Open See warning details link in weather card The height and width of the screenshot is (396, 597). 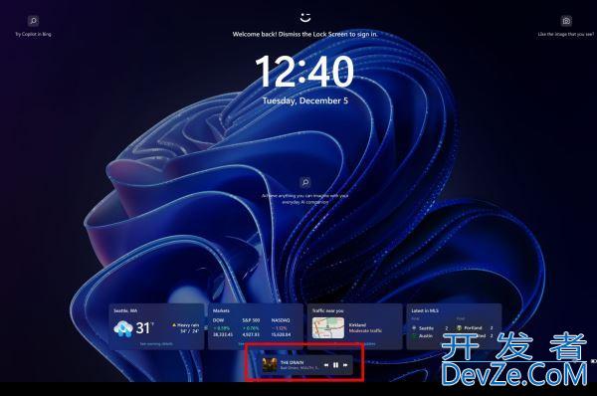(156, 344)
